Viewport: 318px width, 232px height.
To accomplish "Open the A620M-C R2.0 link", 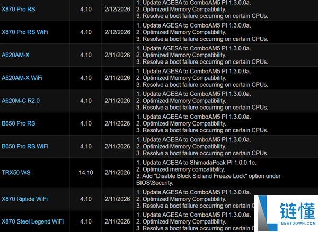I will [x=21, y=101].
